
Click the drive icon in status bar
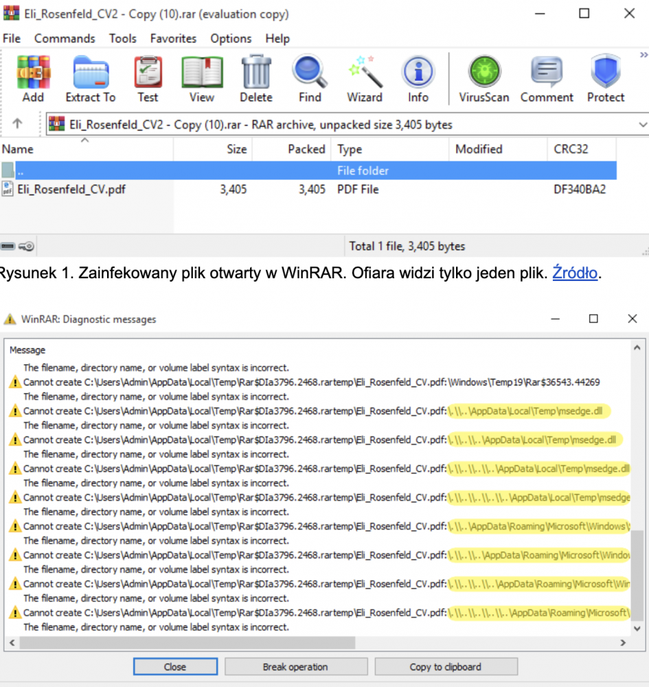(8, 246)
